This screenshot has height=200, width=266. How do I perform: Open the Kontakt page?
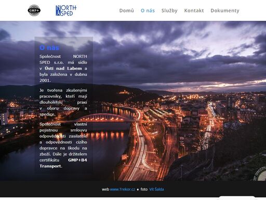[x=194, y=10]
